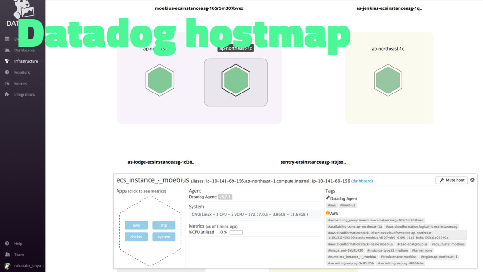The height and width of the screenshot is (272, 483).
Task: Click the #moebius tag
Action: click(x=348, y=205)
